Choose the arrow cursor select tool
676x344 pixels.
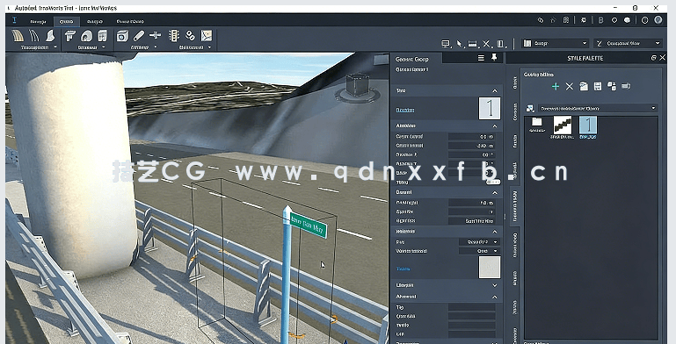pos(459,44)
